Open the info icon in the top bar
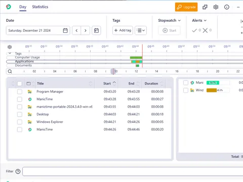 [227, 7]
